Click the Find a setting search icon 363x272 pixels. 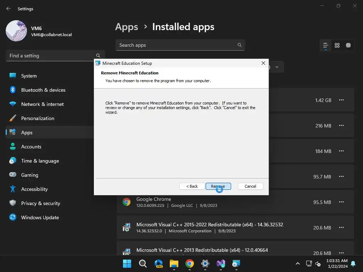98,56
